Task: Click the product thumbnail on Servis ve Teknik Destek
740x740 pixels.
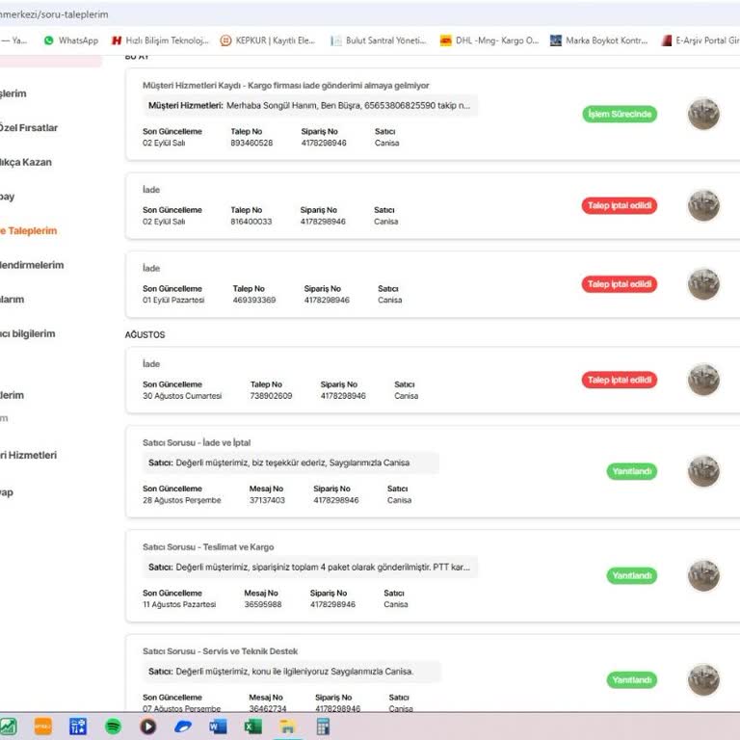Action: [x=703, y=679]
